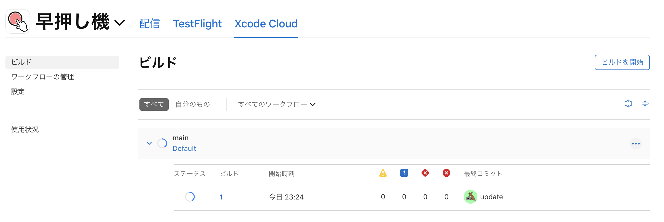The width and height of the screenshot is (664, 222).
Task: Switch to the 自分のもの filter
Action: tap(193, 104)
